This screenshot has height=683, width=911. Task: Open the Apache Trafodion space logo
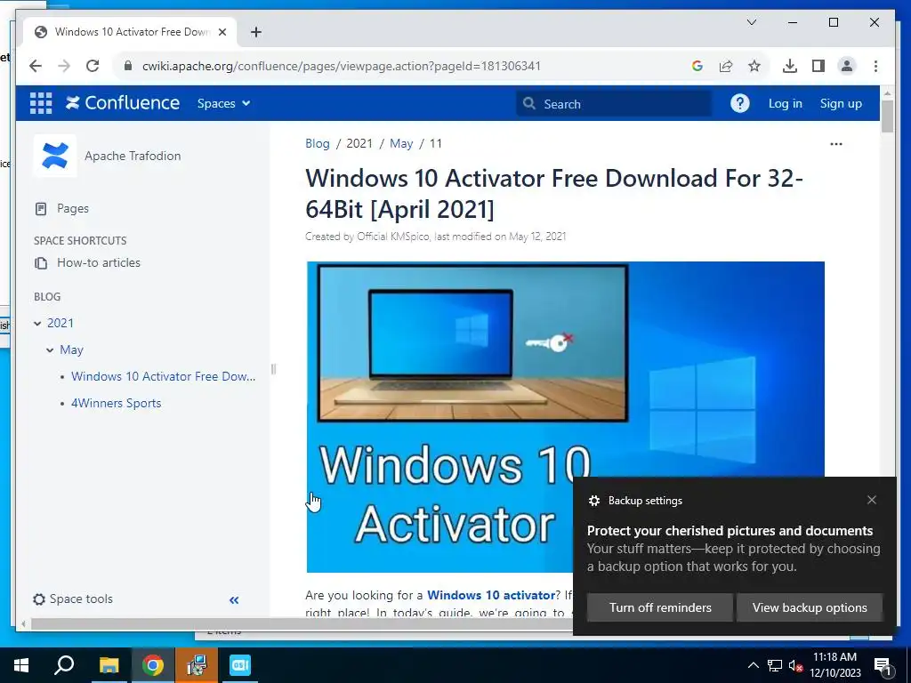pyautogui.click(x=54, y=156)
